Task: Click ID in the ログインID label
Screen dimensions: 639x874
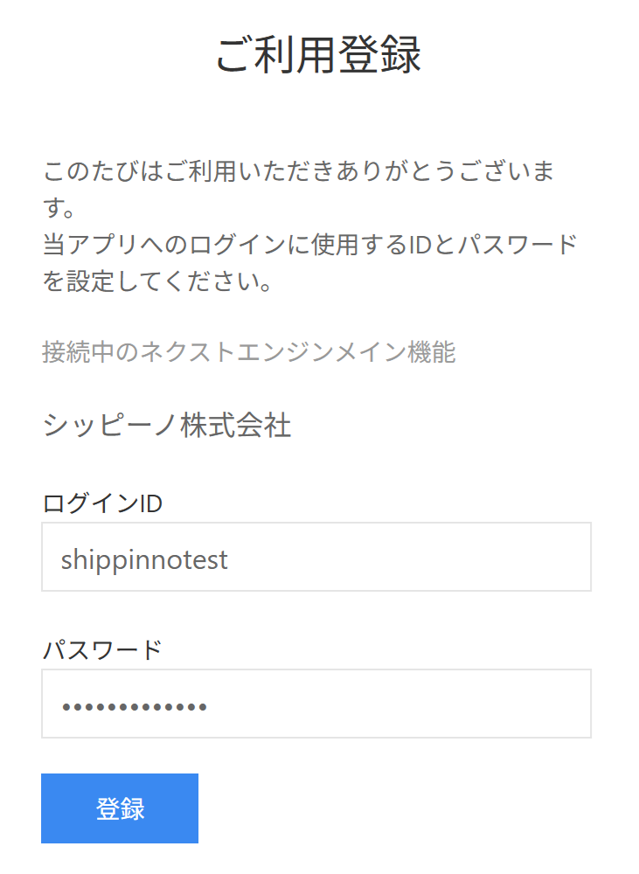Action: (x=151, y=503)
